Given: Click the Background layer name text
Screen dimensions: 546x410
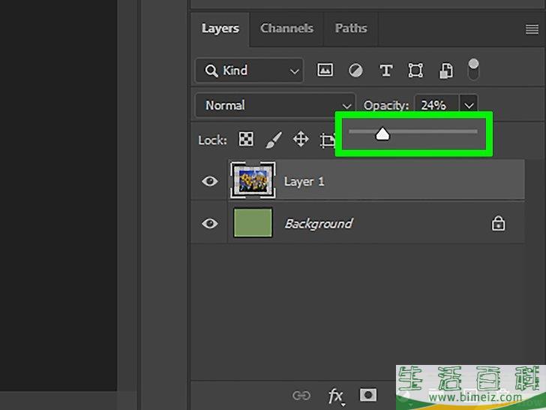Looking at the screenshot, I should coord(319,224).
